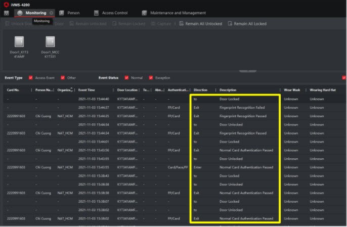Uncheck the Normal event status checkbox
The width and height of the screenshot is (347, 227).
(126, 78)
